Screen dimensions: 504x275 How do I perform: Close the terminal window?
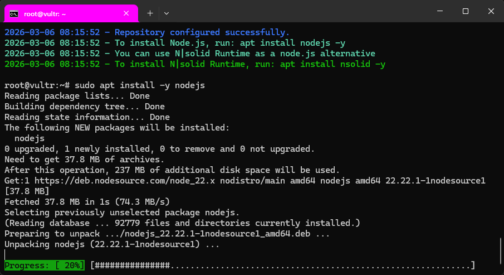click(x=491, y=11)
